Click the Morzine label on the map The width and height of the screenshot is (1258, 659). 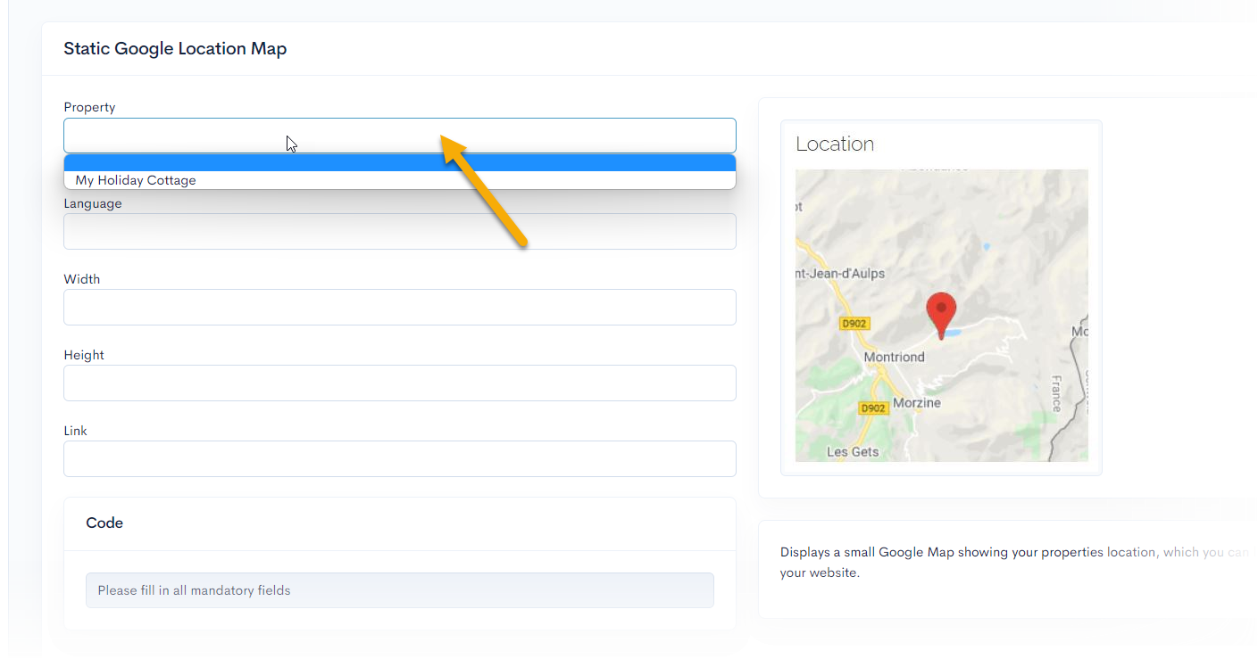[917, 402]
